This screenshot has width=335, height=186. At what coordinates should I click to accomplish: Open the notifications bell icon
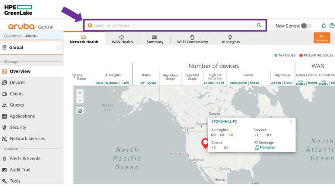click(323, 26)
